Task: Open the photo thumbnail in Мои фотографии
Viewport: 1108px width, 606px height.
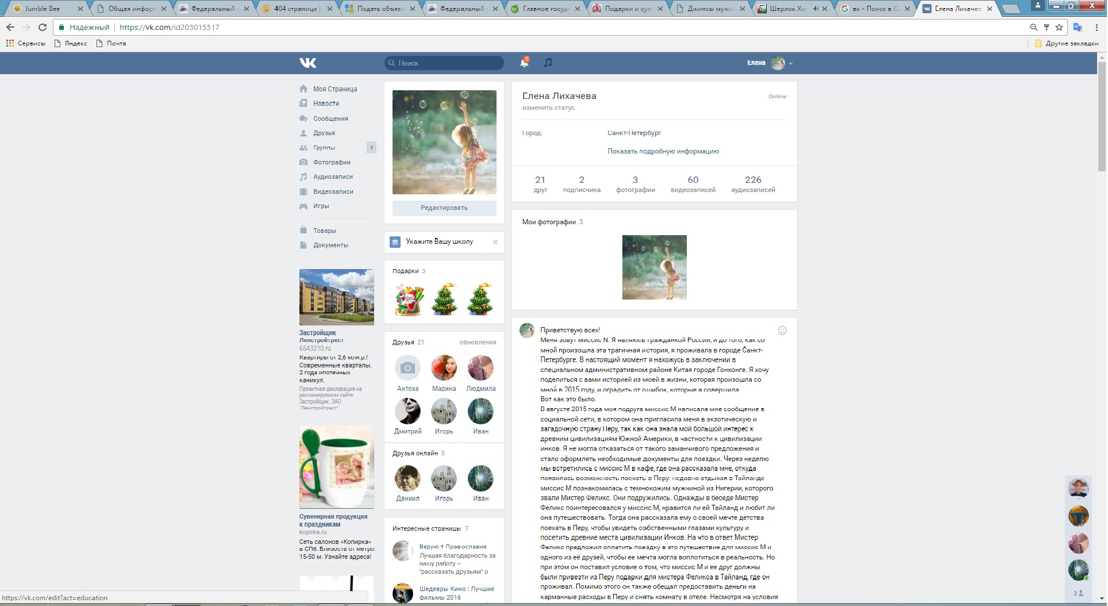Action: point(655,267)
